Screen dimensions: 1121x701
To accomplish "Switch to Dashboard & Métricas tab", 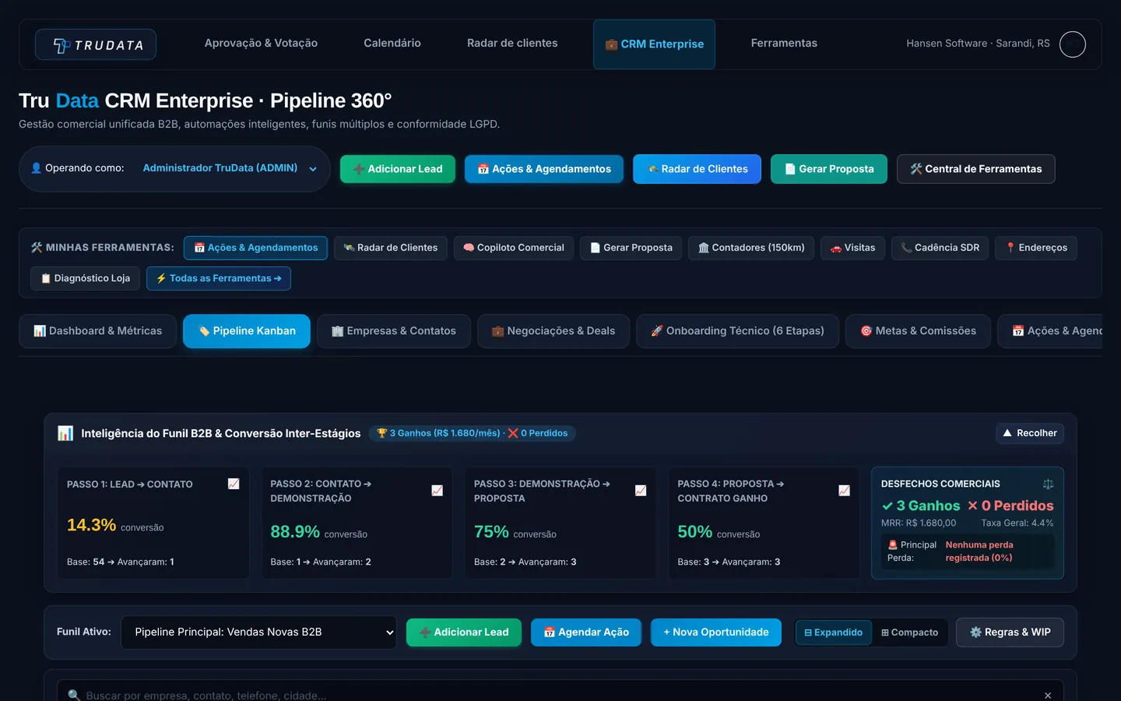I will (97, 331).
